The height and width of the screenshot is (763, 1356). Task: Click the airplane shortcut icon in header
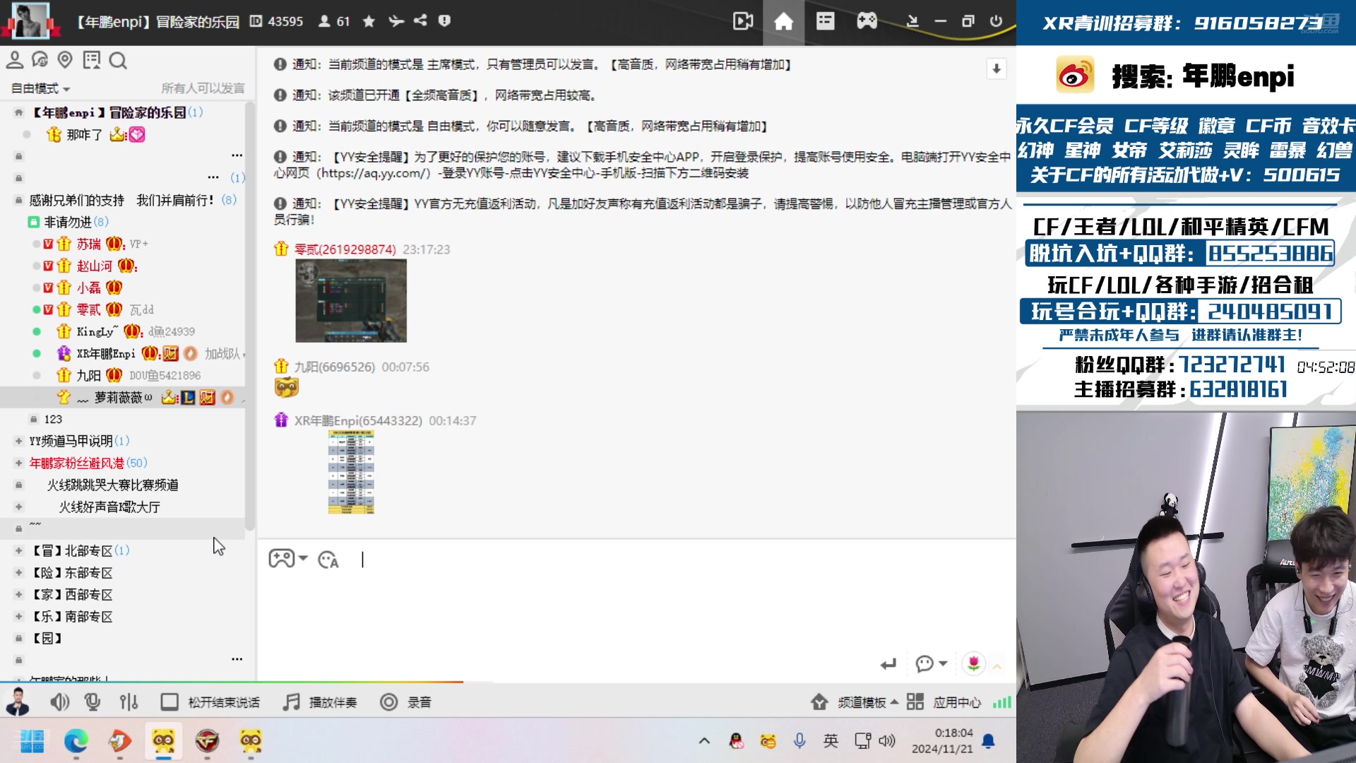(x=395, y=21)
